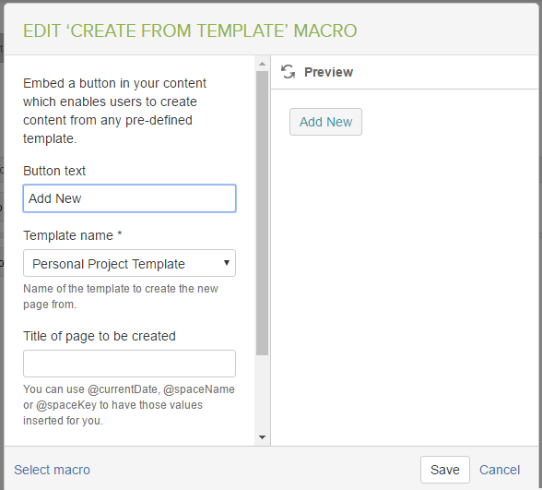The height and width of the screenshot is (490, 542).
Task: Open the Template name dropdown arrow
Action: click(227, 263)
